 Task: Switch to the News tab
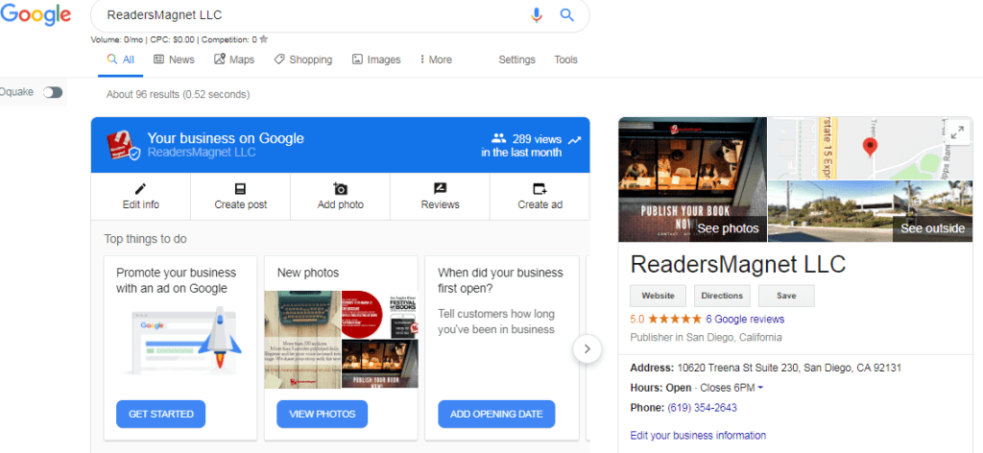tap(175, 60)
